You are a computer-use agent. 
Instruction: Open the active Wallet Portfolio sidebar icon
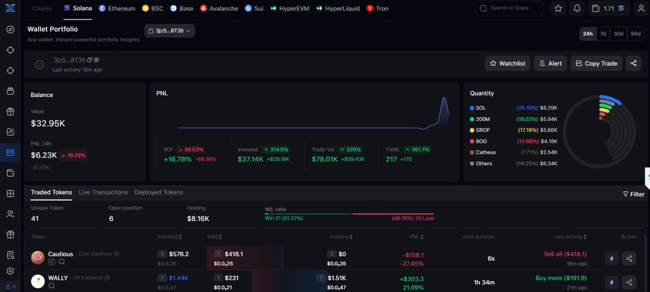coord(10,153)
